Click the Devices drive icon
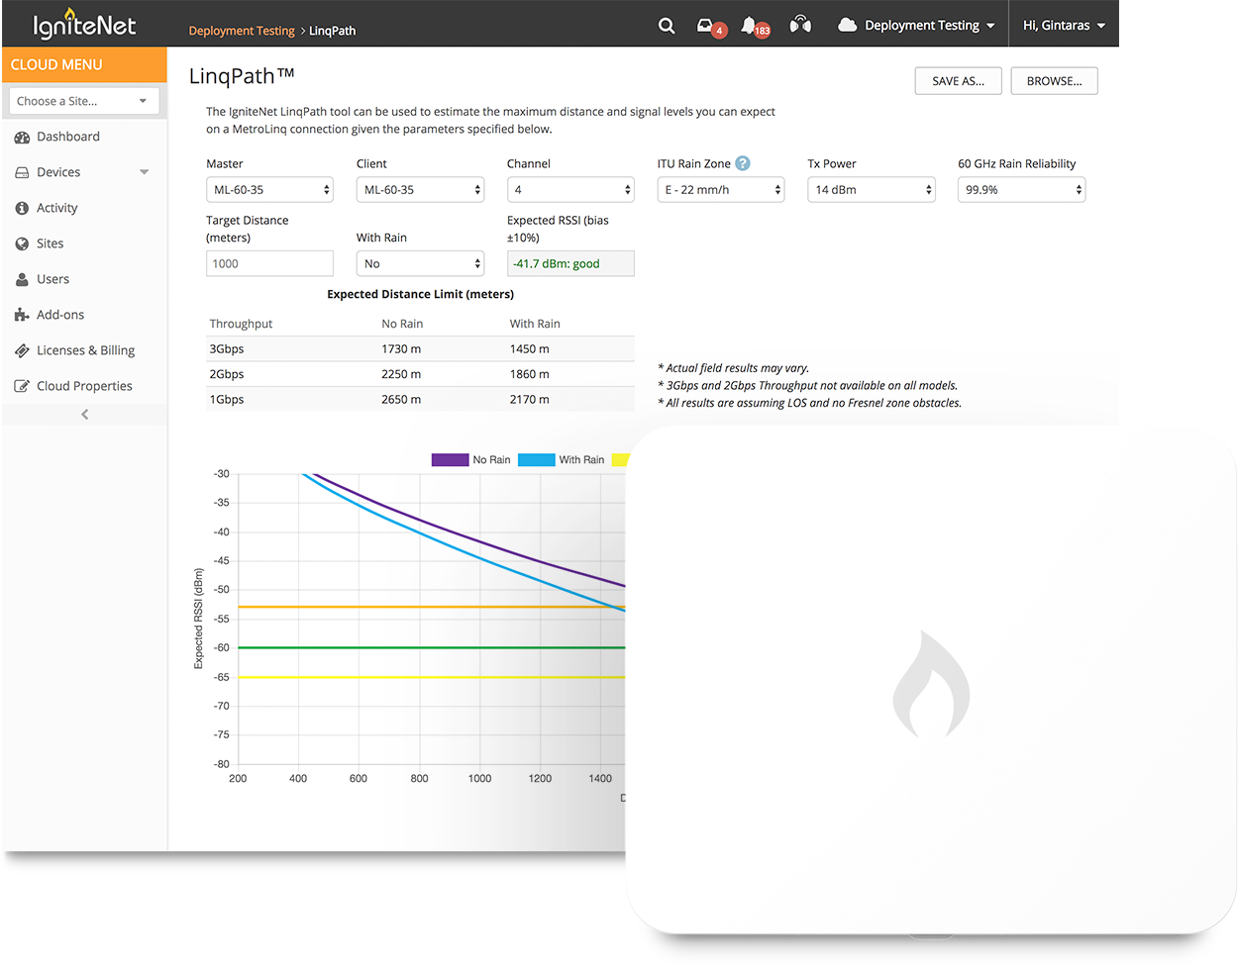The image size is (1238, 967). tap(22, 173)
